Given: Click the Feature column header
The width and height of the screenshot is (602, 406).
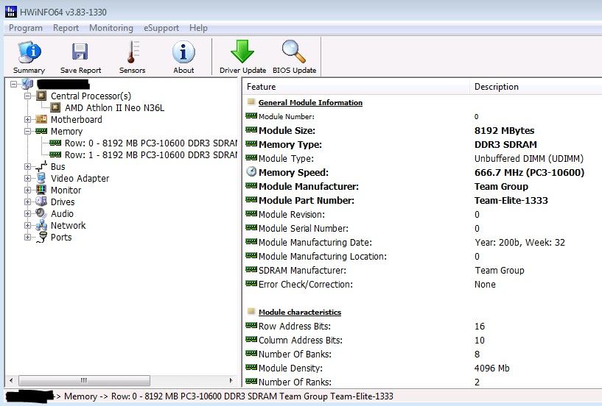Looking at the screenshot, I should point(356,87).
